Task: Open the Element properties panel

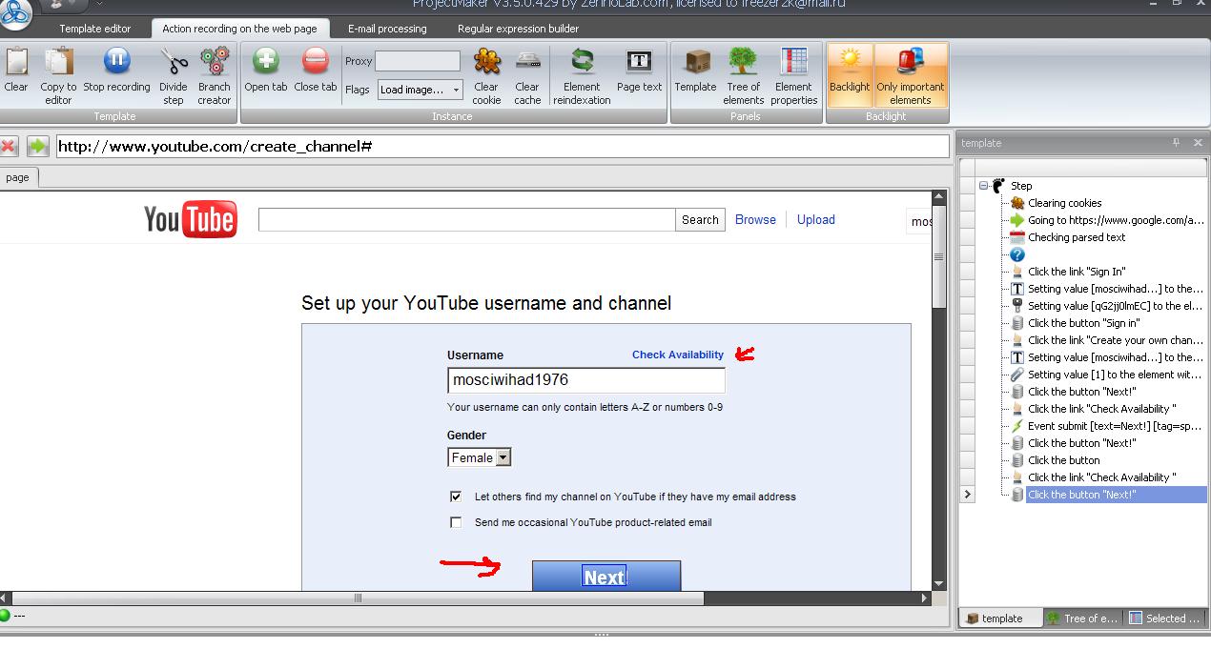Action: pyautogui.click(x=793, y=62)
